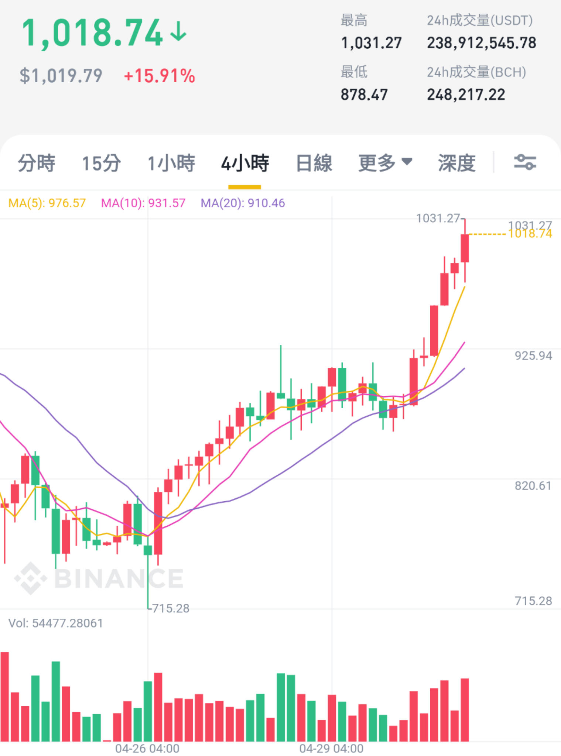
Task: Click the 715.28 low candle marker
Action: [x=171, y=608]
